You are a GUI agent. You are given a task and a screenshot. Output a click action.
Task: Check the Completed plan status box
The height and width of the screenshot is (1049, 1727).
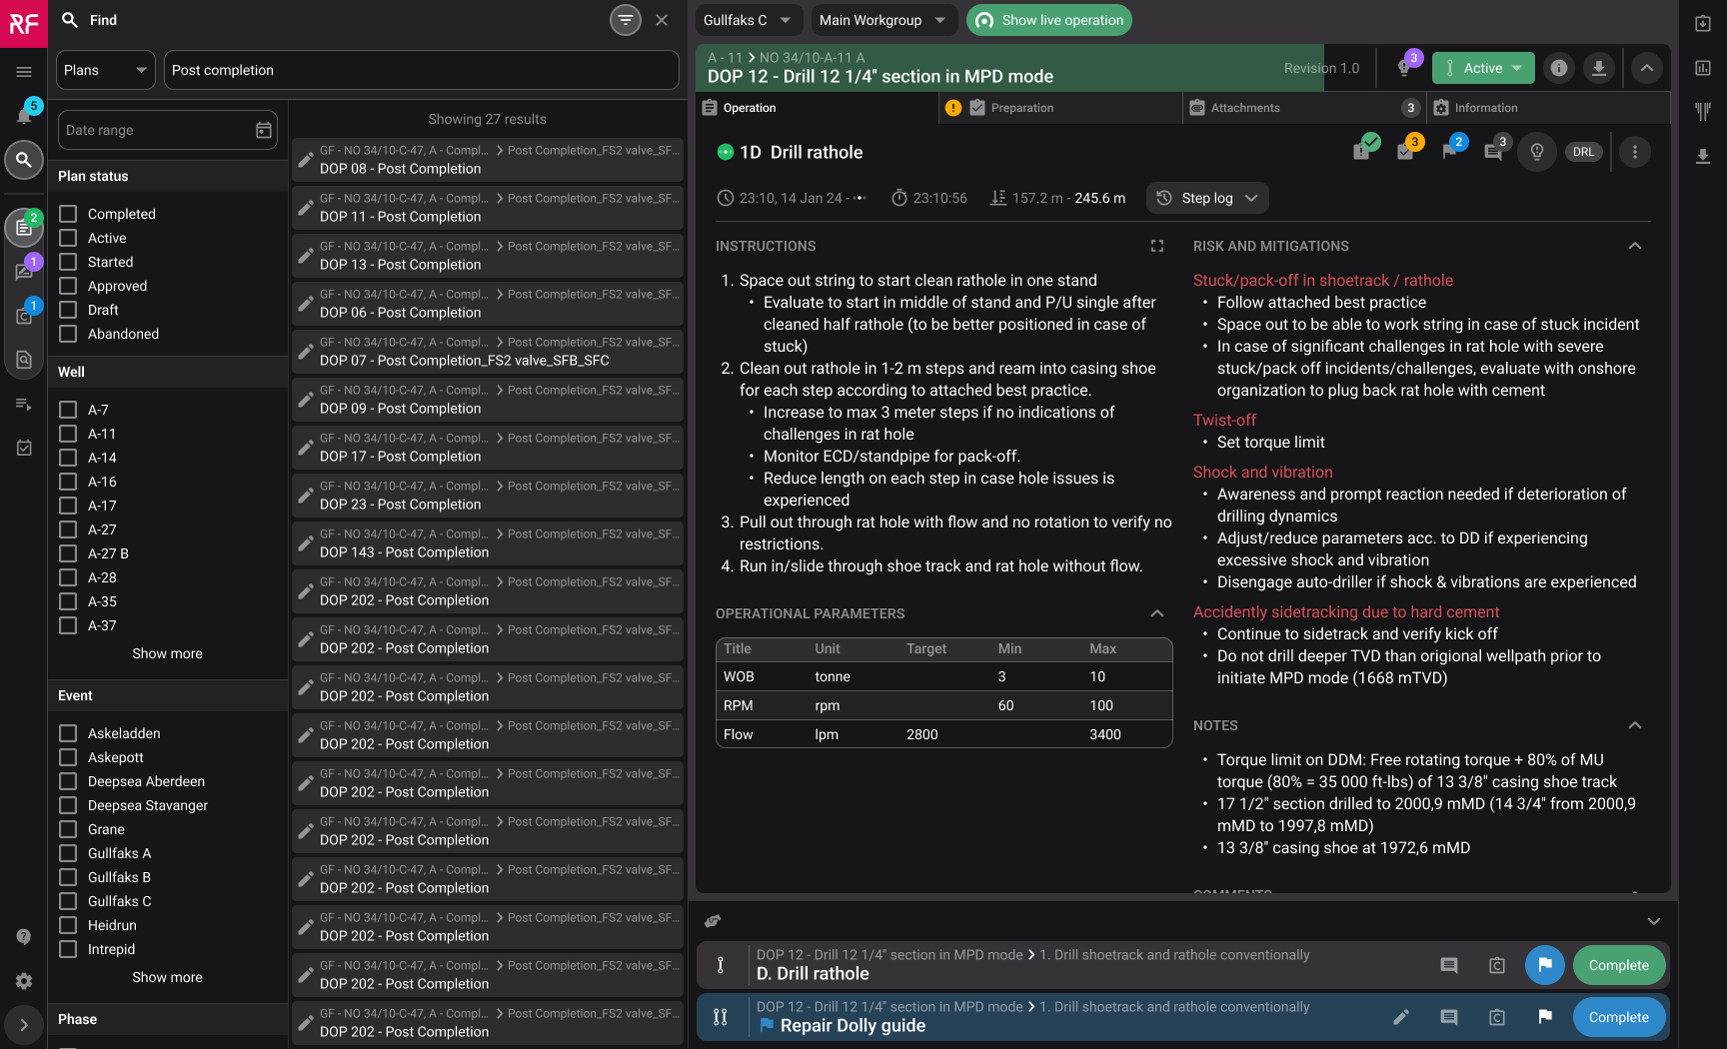coord(68,214)
